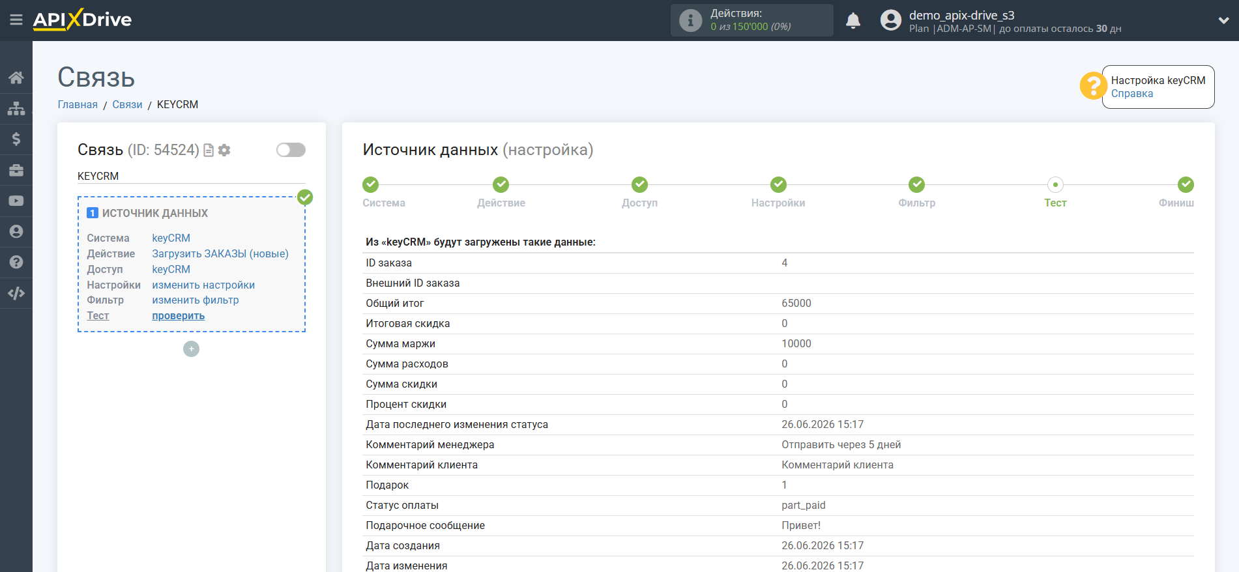Viewport: 1239px width, 572px height.
Task: Open the connections sitemap sidebar icon
Action: point(16,108)
